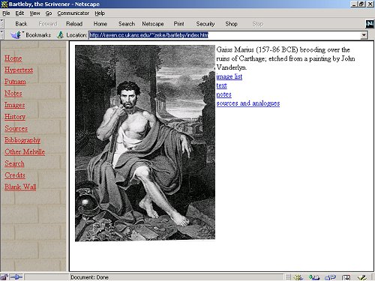Open the image list link
Viewport: 375px width, 281px height.
click(x=229, y=76)
